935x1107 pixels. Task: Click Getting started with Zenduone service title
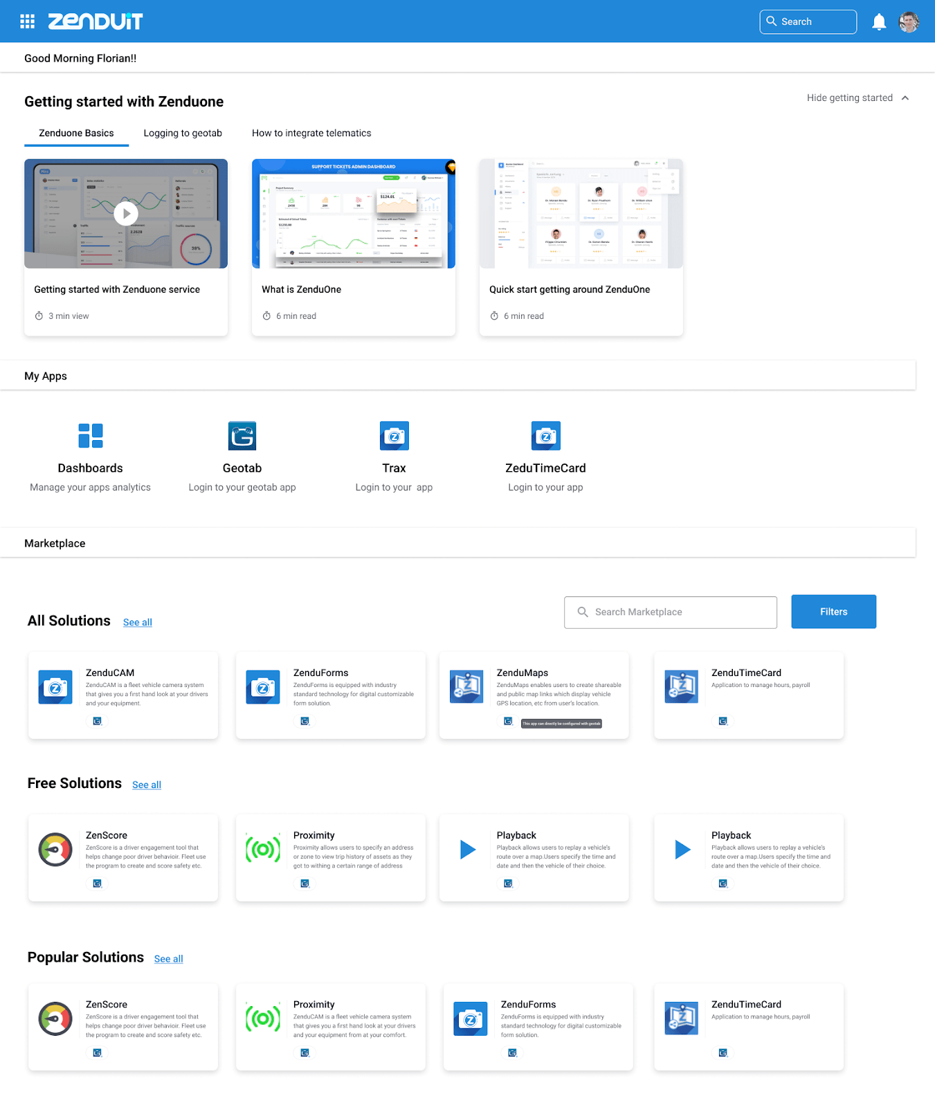pyautogui.click(x=117, y=290)
